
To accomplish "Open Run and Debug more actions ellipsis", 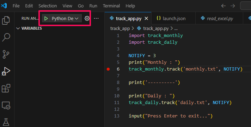I will pos(96,18).
